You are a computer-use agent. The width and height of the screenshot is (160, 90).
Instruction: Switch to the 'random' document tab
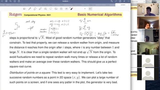(x=123, y=5)
